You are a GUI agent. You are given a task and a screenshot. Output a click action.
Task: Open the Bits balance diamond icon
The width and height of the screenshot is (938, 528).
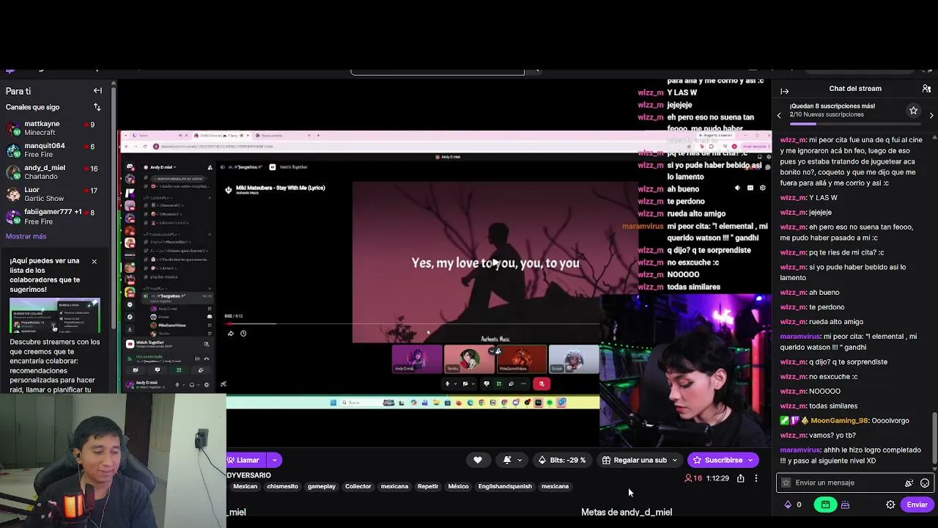(788, 505)
